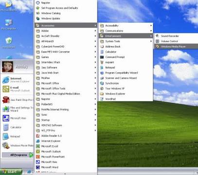Screen dimensions: 198x175
Task: Click the ashley user account picture
Action: tap(7, 66)
